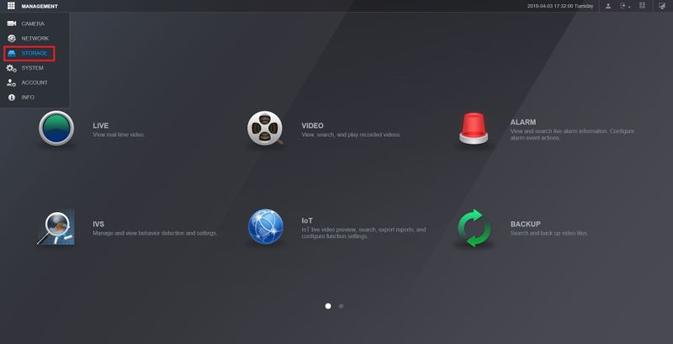Screen dimensions: 673x344
Task: Open the ALARM red siren icon
Action: point(474,128)
